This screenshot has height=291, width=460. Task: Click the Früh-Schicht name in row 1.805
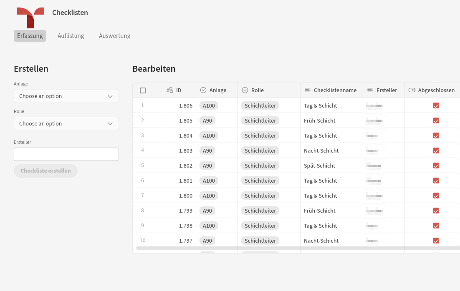pos(319,120)
